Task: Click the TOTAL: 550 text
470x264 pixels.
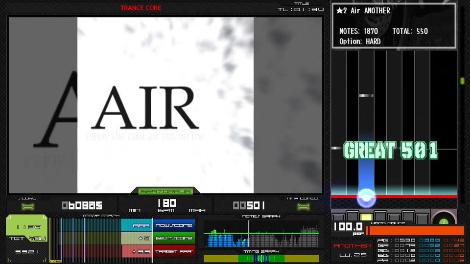Action: click(x=410, y=31)
